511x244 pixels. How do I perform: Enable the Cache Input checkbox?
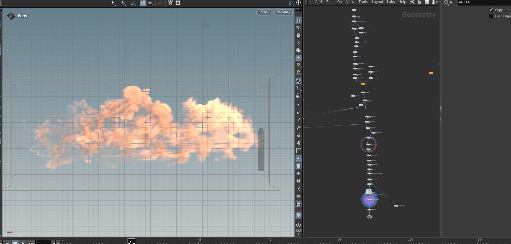click(x=491, y=16)
